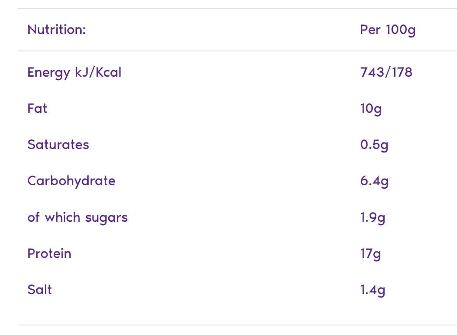457x335 pixels.
Task: Click the divider line below the header row
Action: click(x=237, y=51)
